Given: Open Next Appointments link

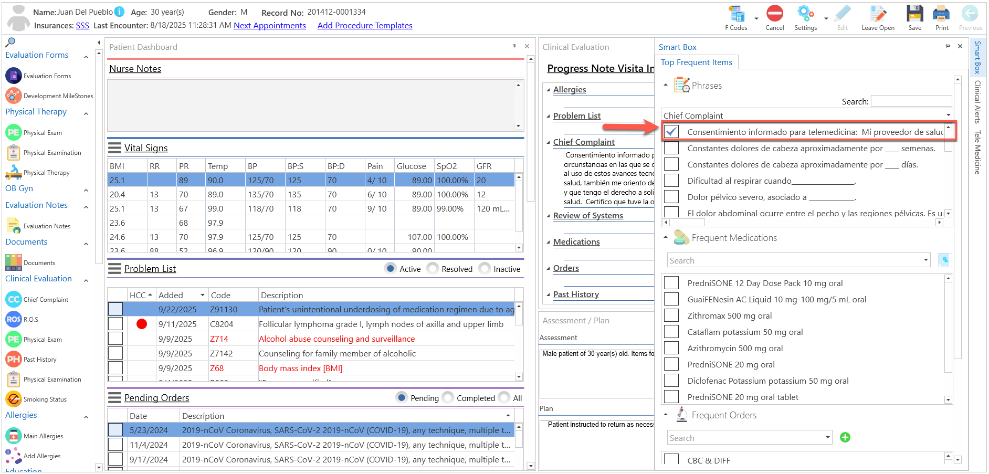Looking at the screenshot, I should click(x=270, y=25).
